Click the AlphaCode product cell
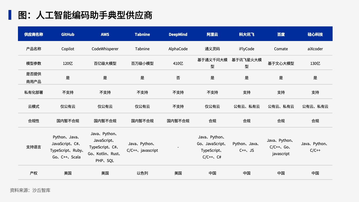 click(x=178, y=49)
